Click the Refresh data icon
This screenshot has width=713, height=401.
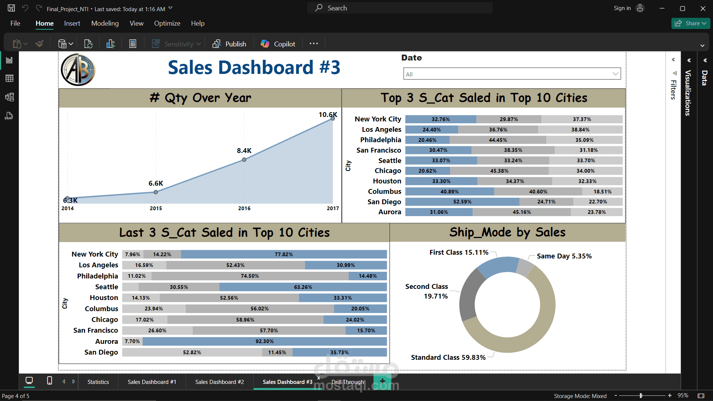point(88,44)
